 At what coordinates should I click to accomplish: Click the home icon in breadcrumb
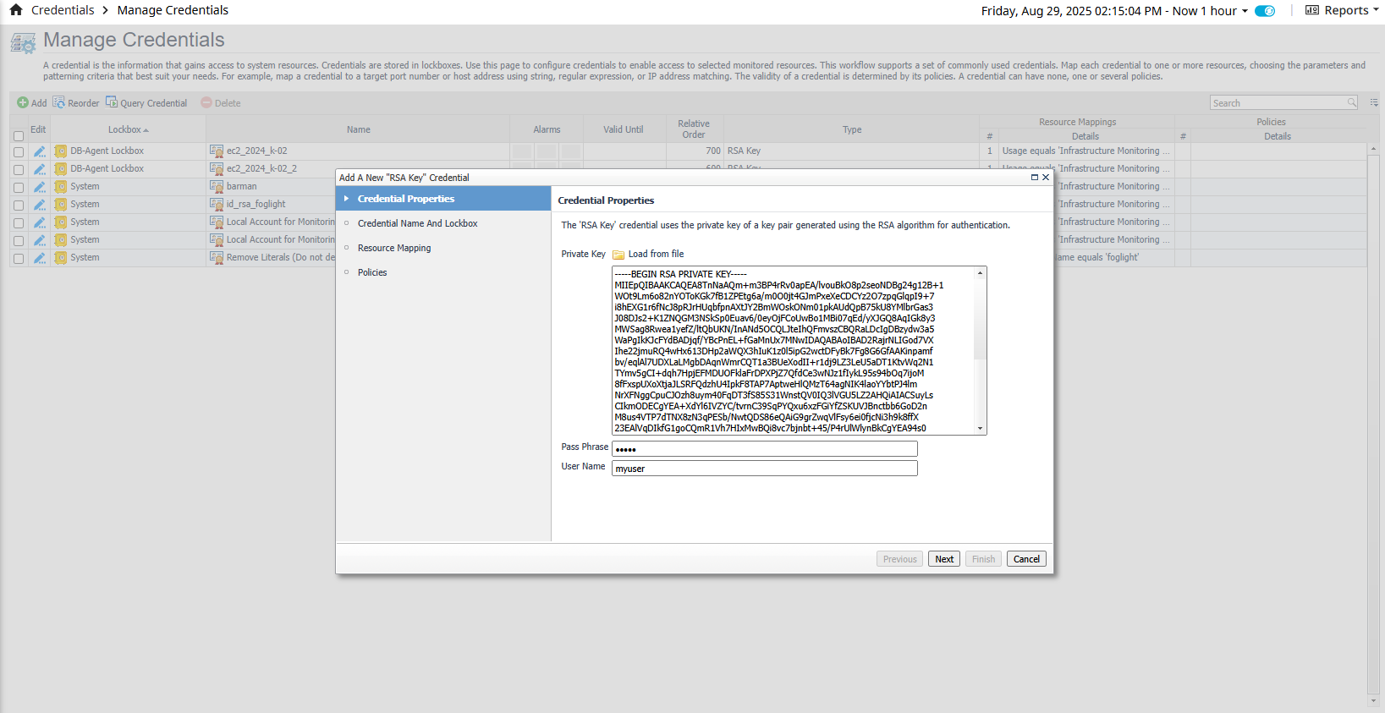click(16, 10)
